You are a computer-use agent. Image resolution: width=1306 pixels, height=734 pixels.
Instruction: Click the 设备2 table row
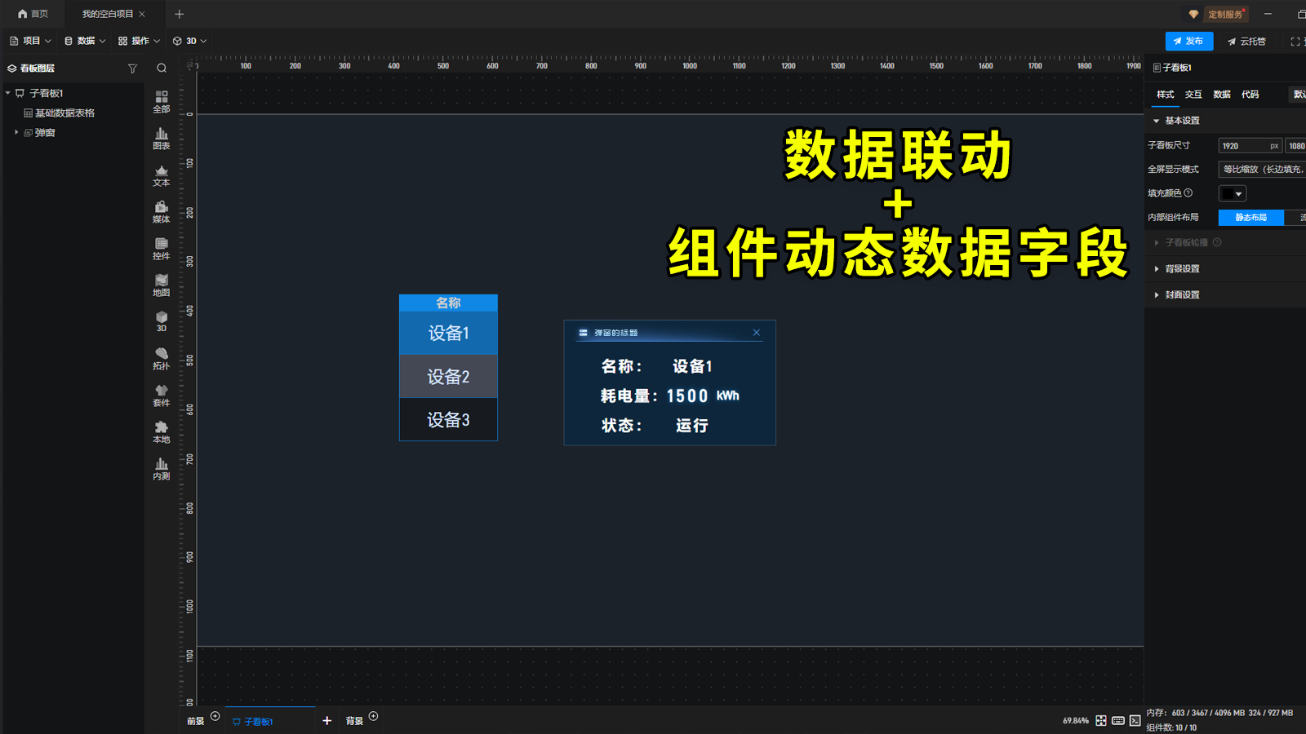(x=448, y=377)
